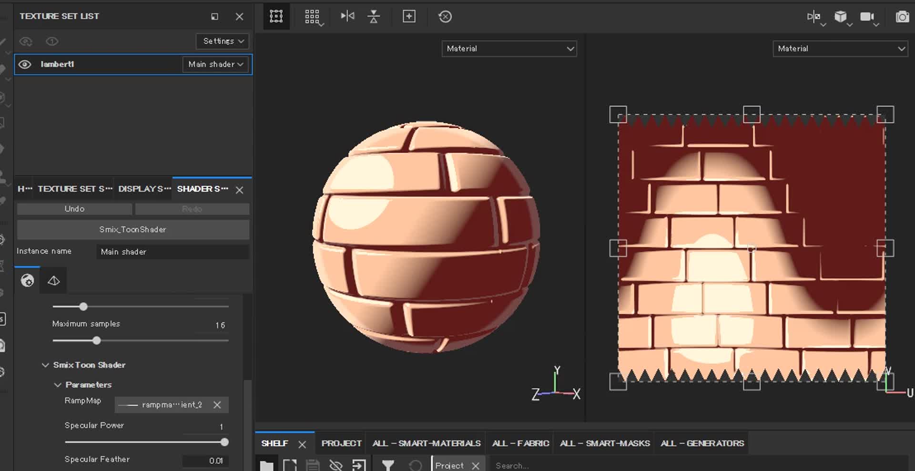
Task: Toggle visibility of lambert1 texture set
Action: (x=25, y=64)
